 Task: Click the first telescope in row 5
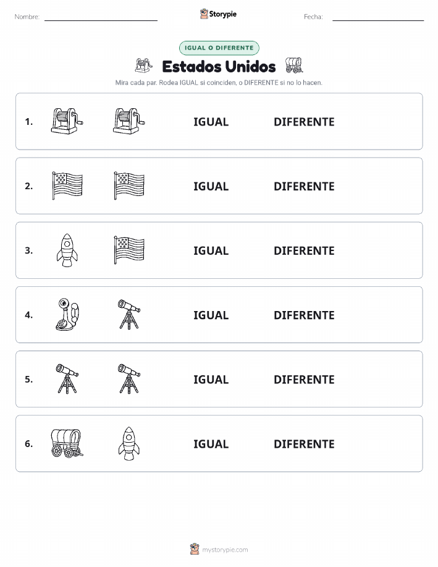pyautogui.click(x=67, y=378)
